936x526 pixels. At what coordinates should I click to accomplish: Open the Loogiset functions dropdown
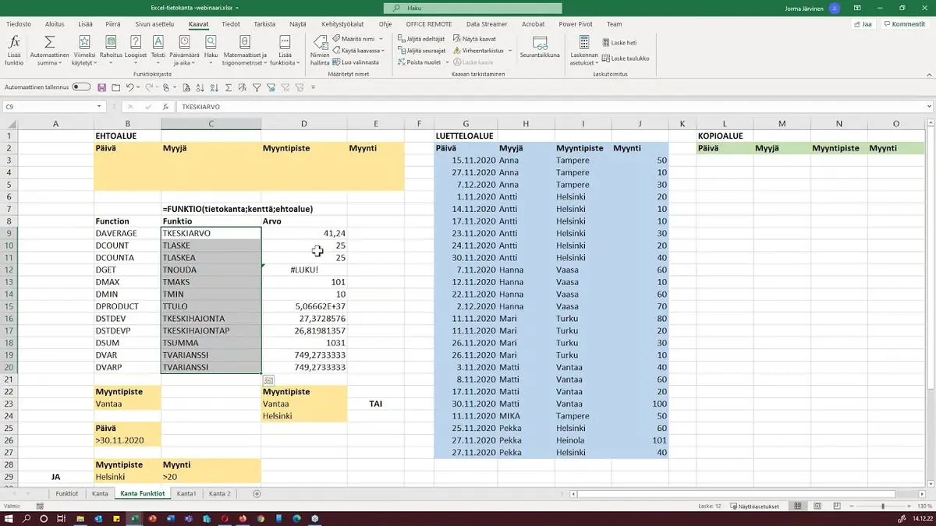pos(136,49)
